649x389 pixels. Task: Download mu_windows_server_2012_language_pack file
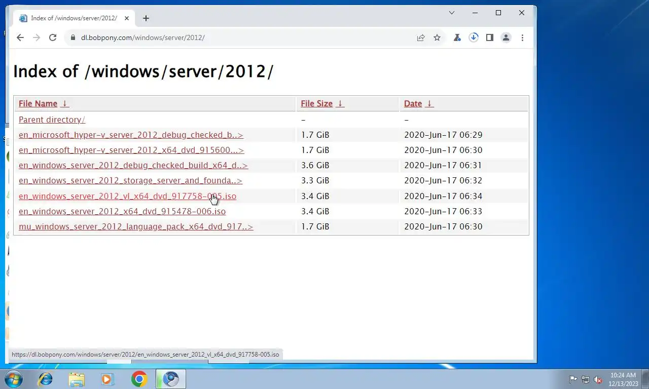click(136, 226)
